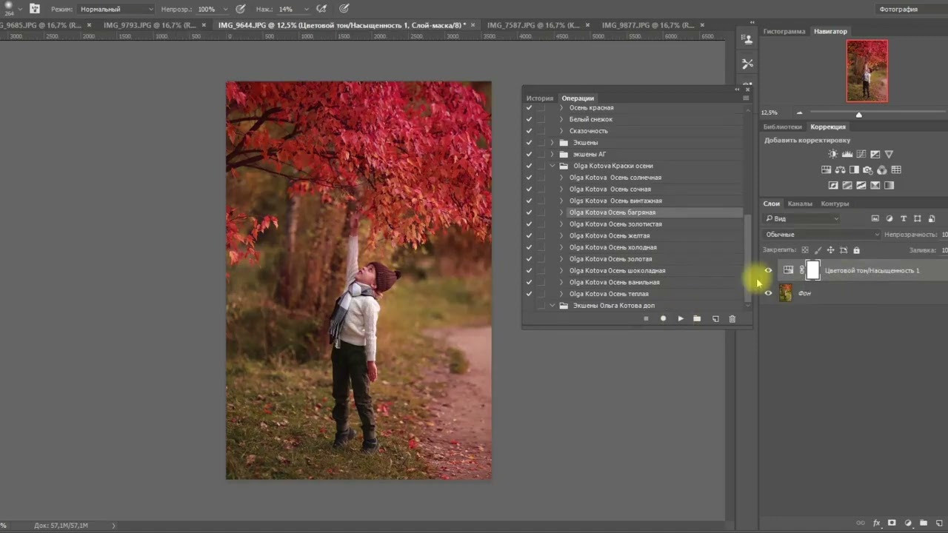
Task: Switch to the История tab
Action: tap(539, 98)
